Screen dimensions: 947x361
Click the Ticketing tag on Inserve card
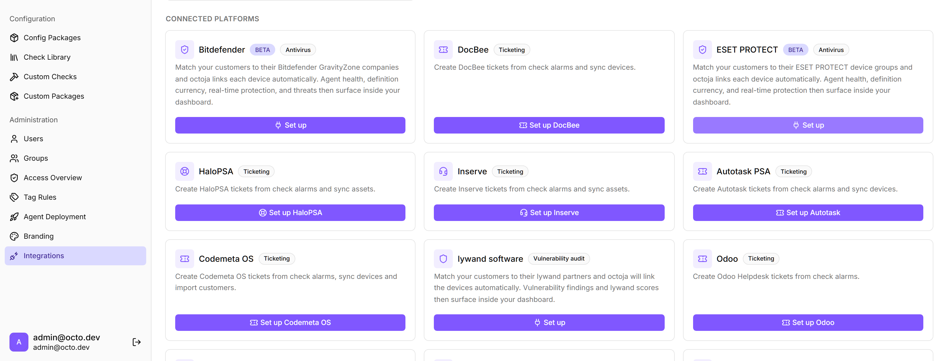coord(510,172)
